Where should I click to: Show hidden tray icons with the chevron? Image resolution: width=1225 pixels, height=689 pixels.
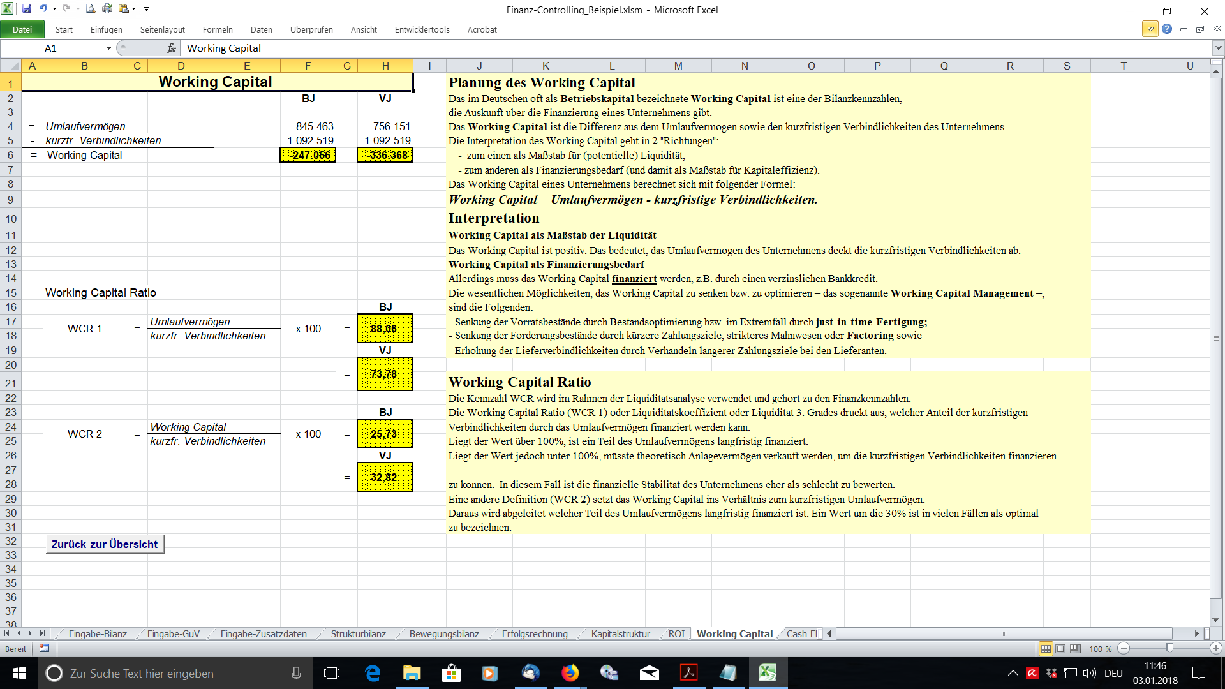1013,673
